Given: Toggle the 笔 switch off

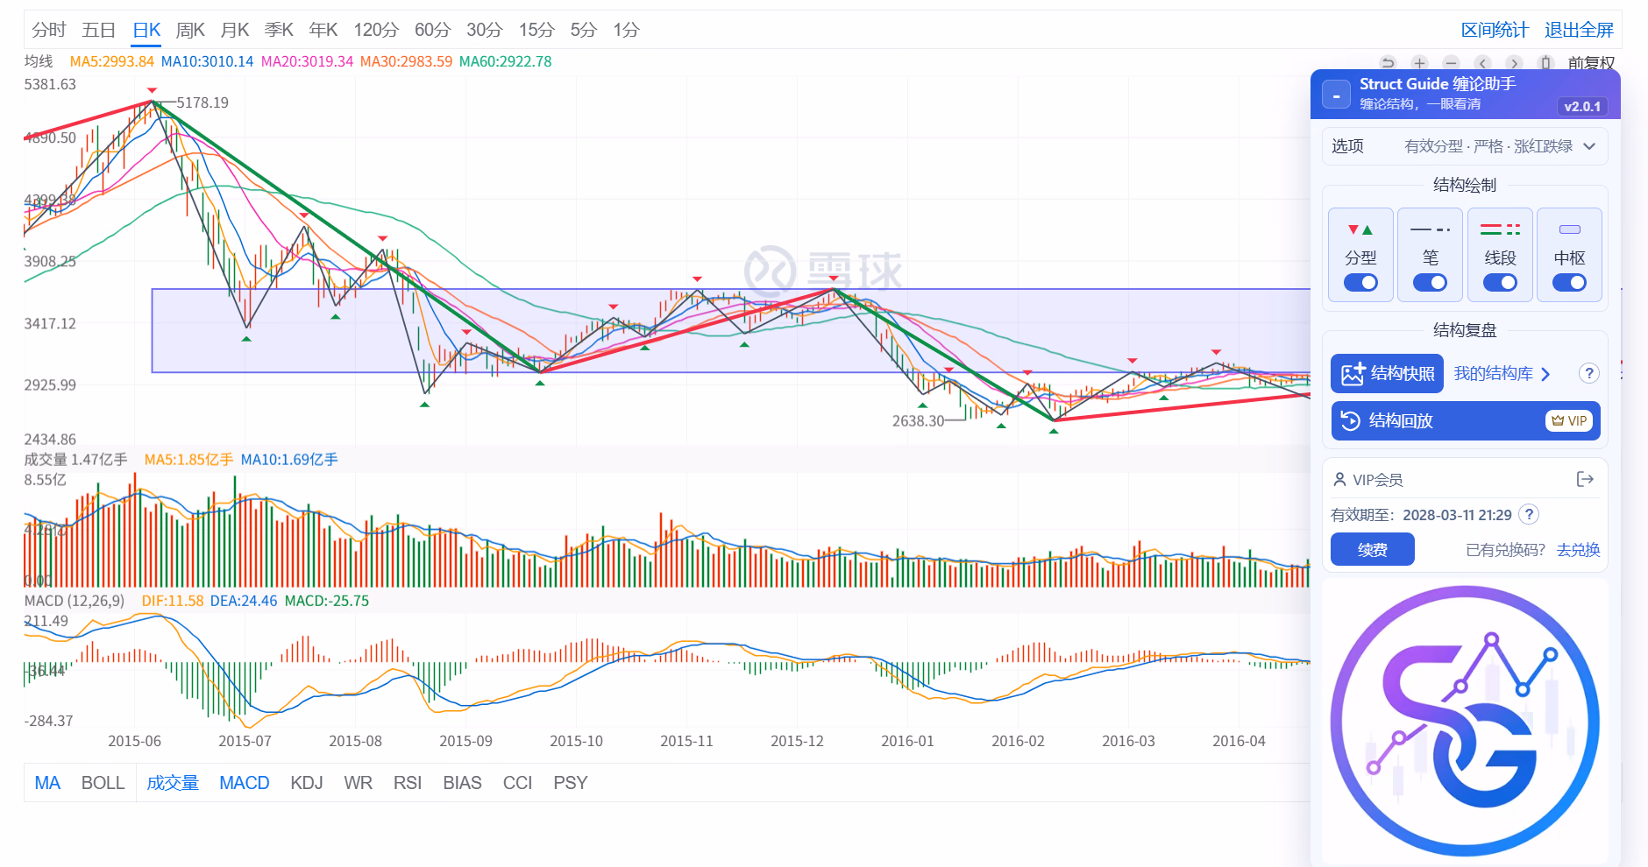Looking at the screenshot, I should (1430, 282).
